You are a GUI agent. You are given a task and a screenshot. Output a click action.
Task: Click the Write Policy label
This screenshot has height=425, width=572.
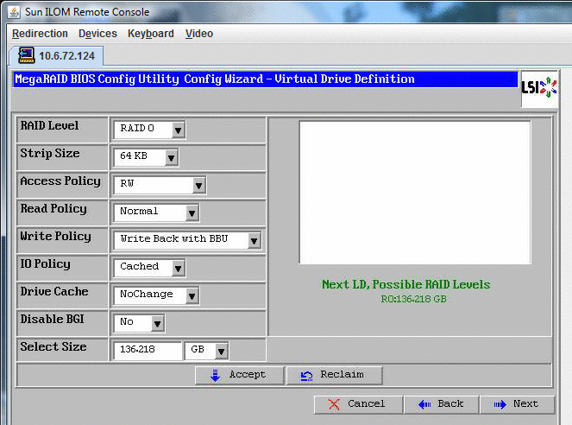[55, 237]
